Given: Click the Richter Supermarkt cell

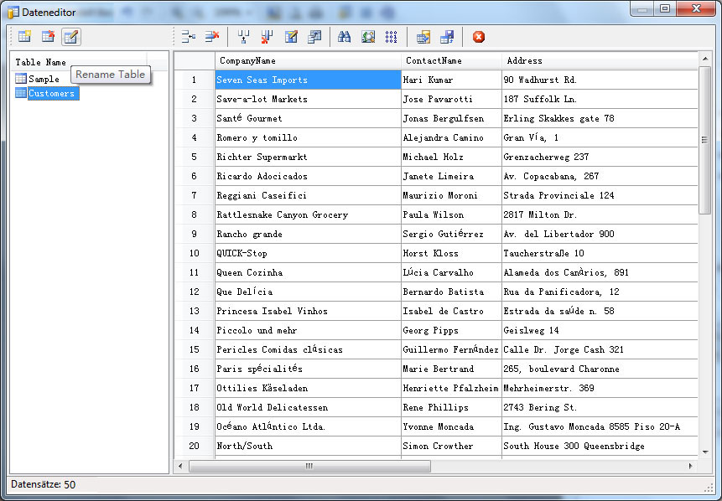Looking at the screenshot, I should 308,157.
